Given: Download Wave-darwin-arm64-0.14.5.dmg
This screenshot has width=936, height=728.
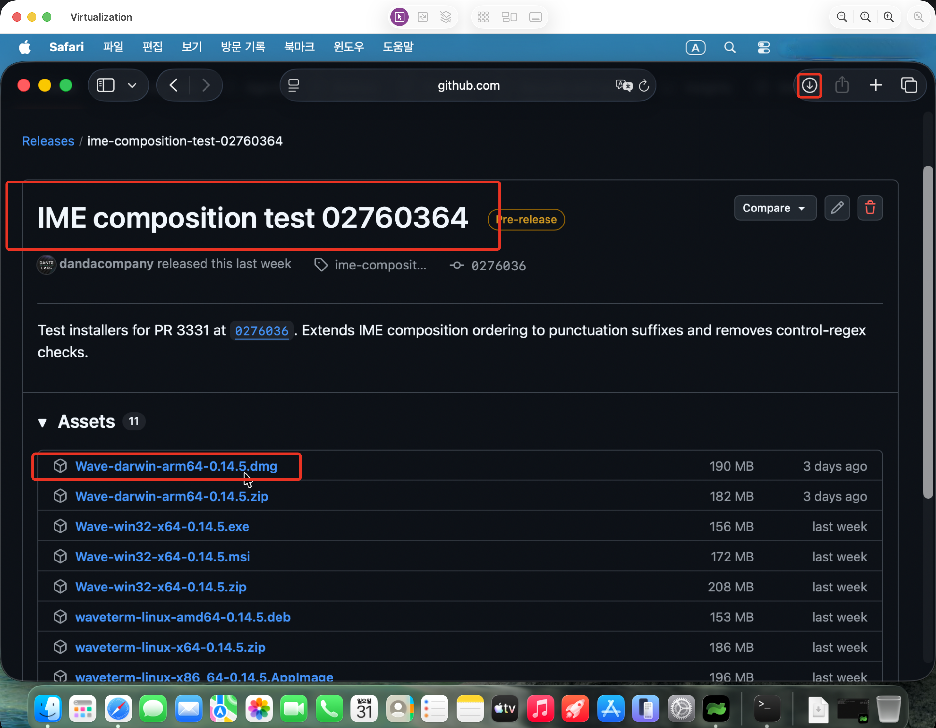Looking at the screenshot, I should [x=176, y=466].
